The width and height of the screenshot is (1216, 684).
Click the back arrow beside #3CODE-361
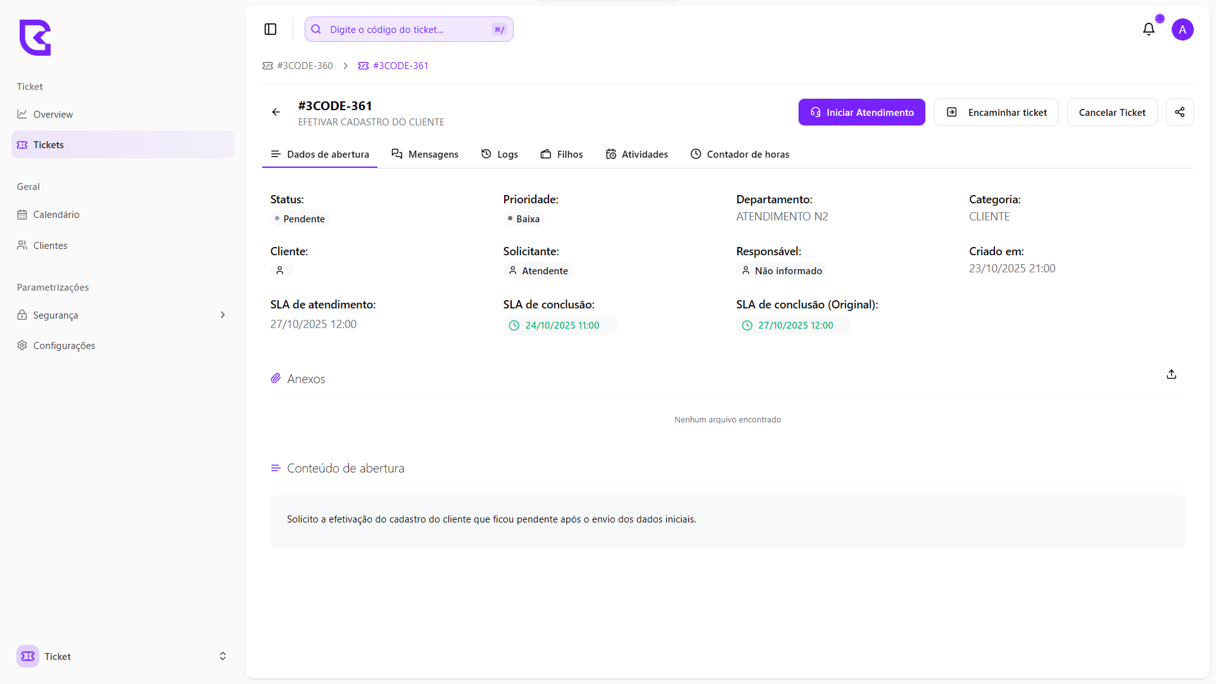pos(276,112)
